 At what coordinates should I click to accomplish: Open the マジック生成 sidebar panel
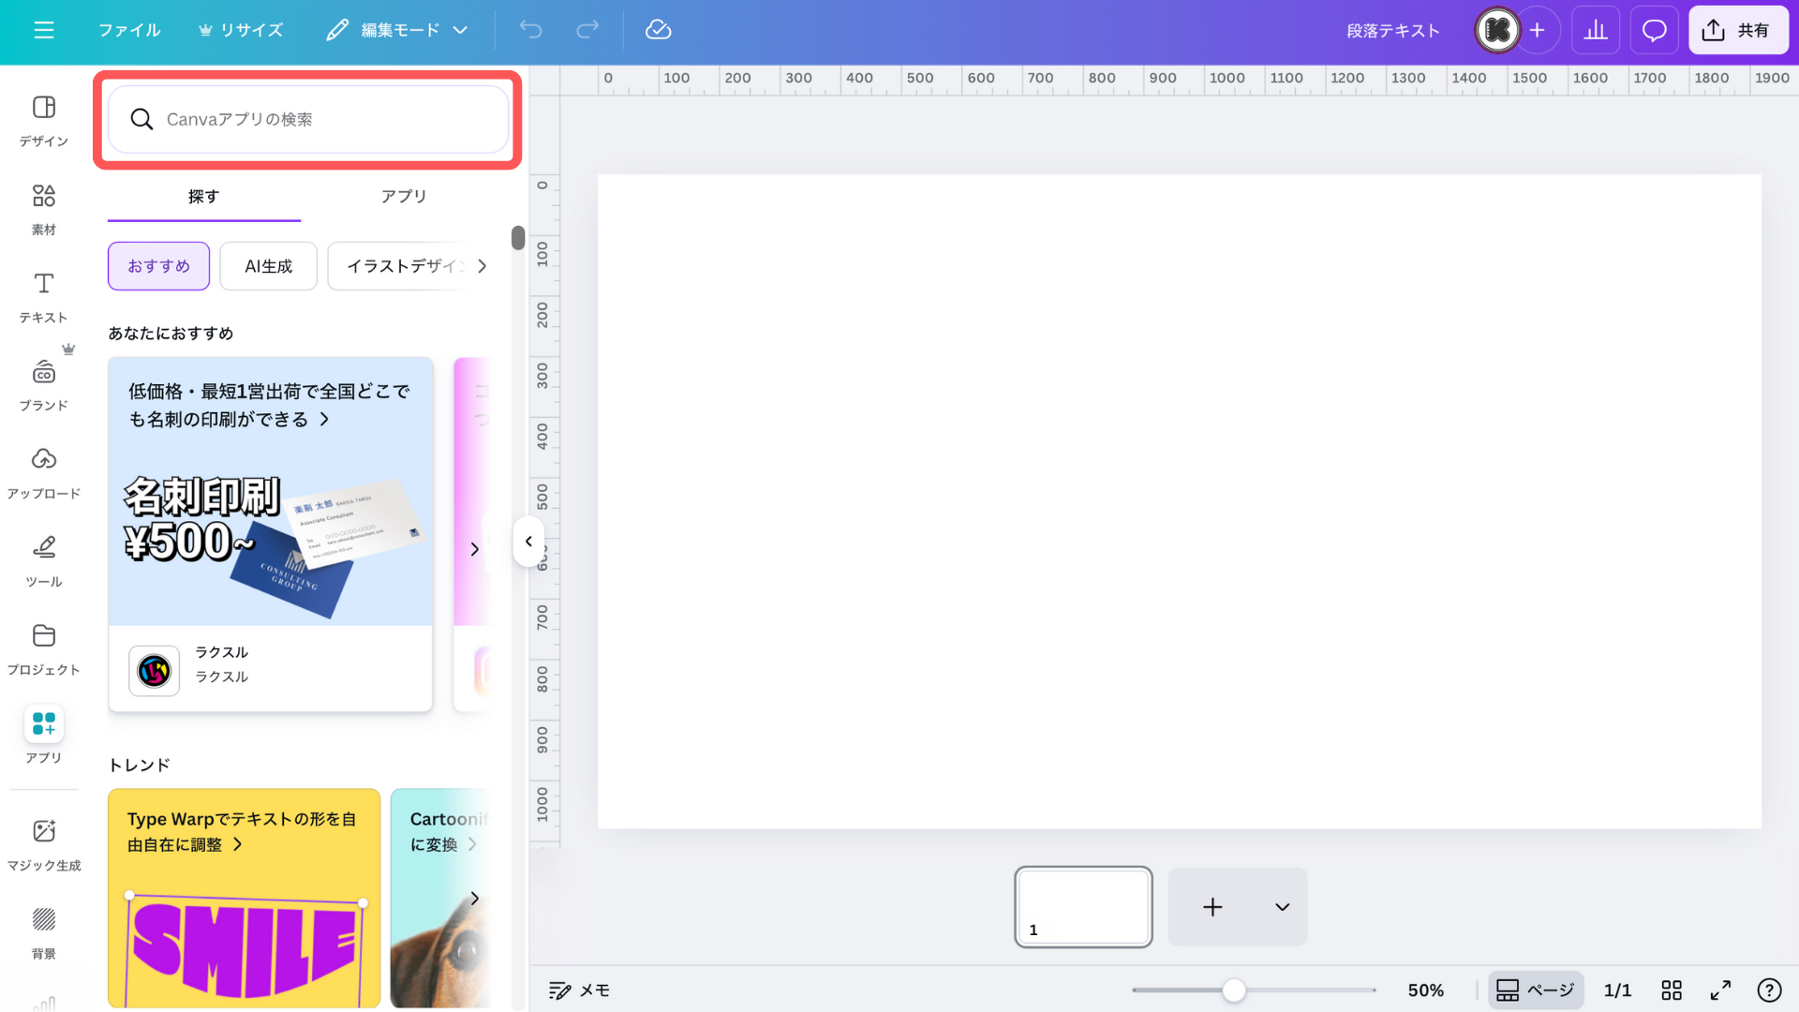pyautogui.click(x=44, y=844)
